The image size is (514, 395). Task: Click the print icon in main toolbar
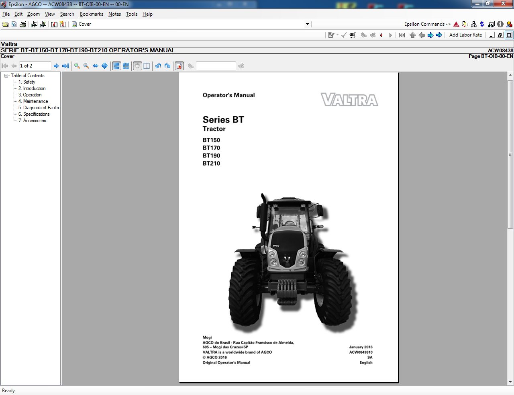tap(23, 24)
